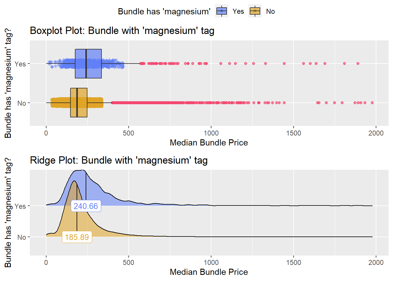Click the 'No' y-axis tick label of the ridge plot

click(22, 237)
